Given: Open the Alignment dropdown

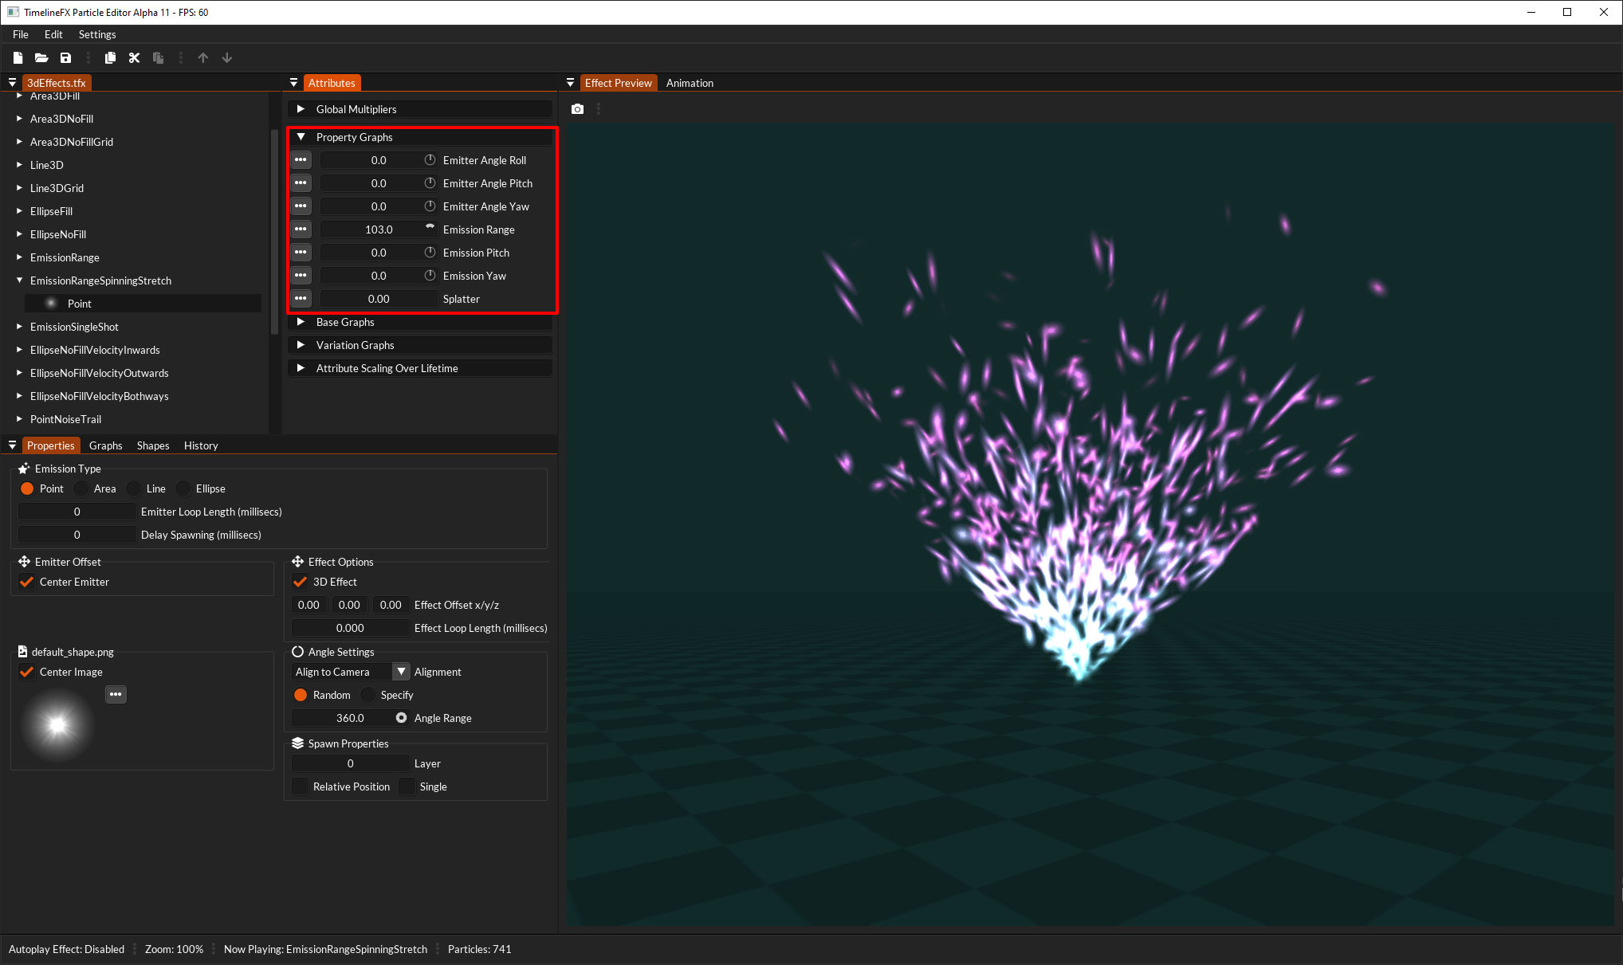Looking at the screenshot, I should (400, 672).
